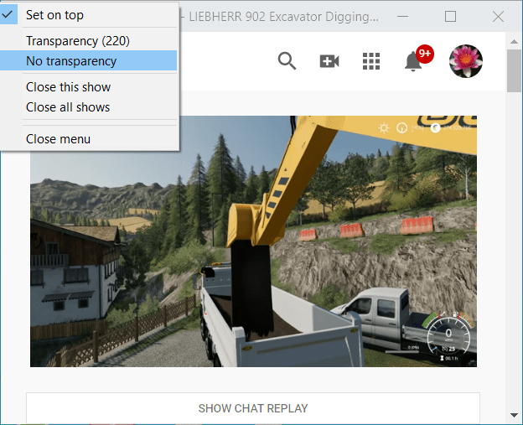Minimize the LIEBHERR 902 Excavator window

coord(402,16)
